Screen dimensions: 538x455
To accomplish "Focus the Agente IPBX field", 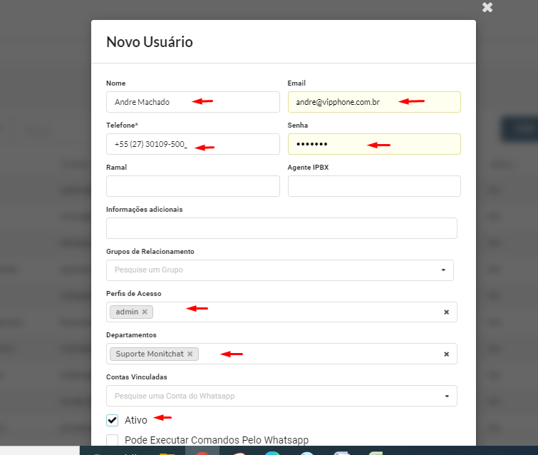I will pos(374,186).
